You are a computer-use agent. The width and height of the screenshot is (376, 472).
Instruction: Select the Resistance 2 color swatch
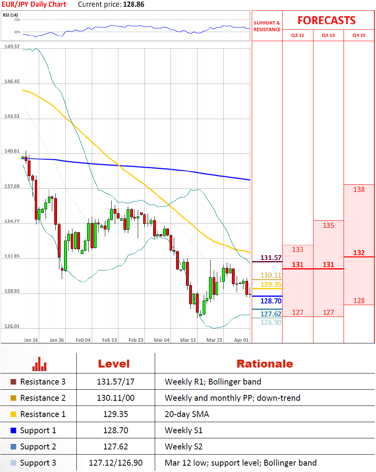[13, 398]
